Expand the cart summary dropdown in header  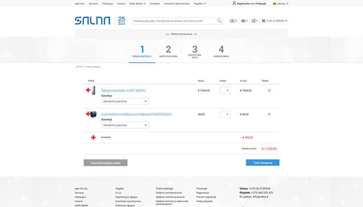[286, 21]
